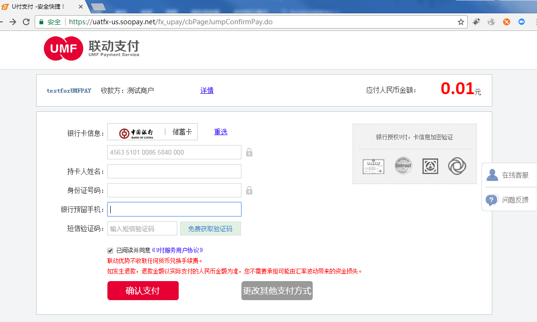Open the 问题反馈 feedback icon

click(492, 200)
